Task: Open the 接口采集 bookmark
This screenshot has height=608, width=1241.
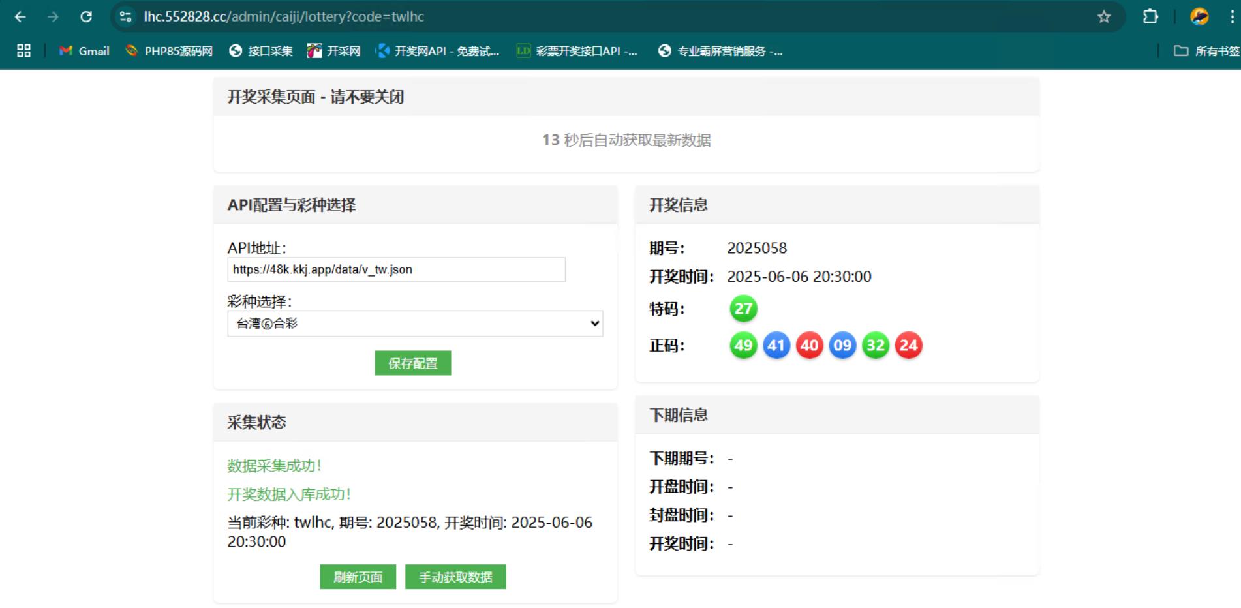Action: pos(261,51)
